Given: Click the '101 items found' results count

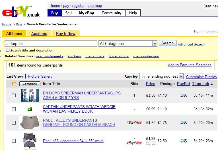Looking at the screenshot, I should [36, 65].
